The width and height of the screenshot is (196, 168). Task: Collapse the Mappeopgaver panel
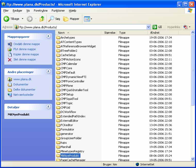[48, 37]
